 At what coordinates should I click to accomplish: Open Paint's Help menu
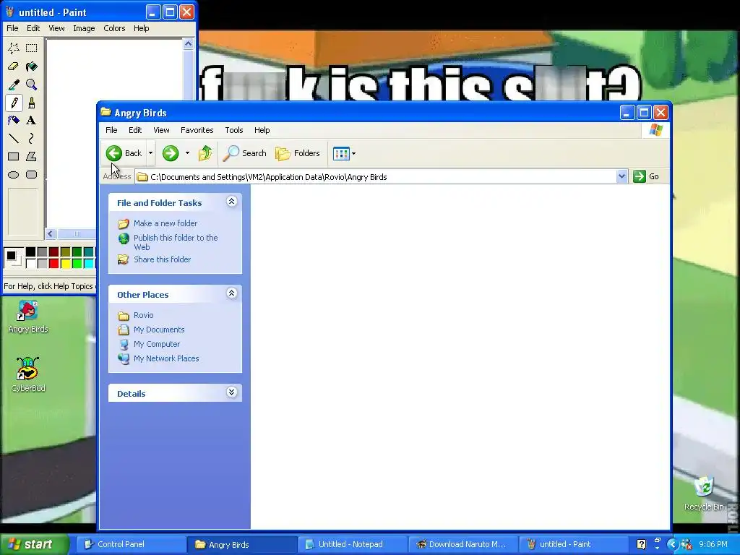(141, 28)
